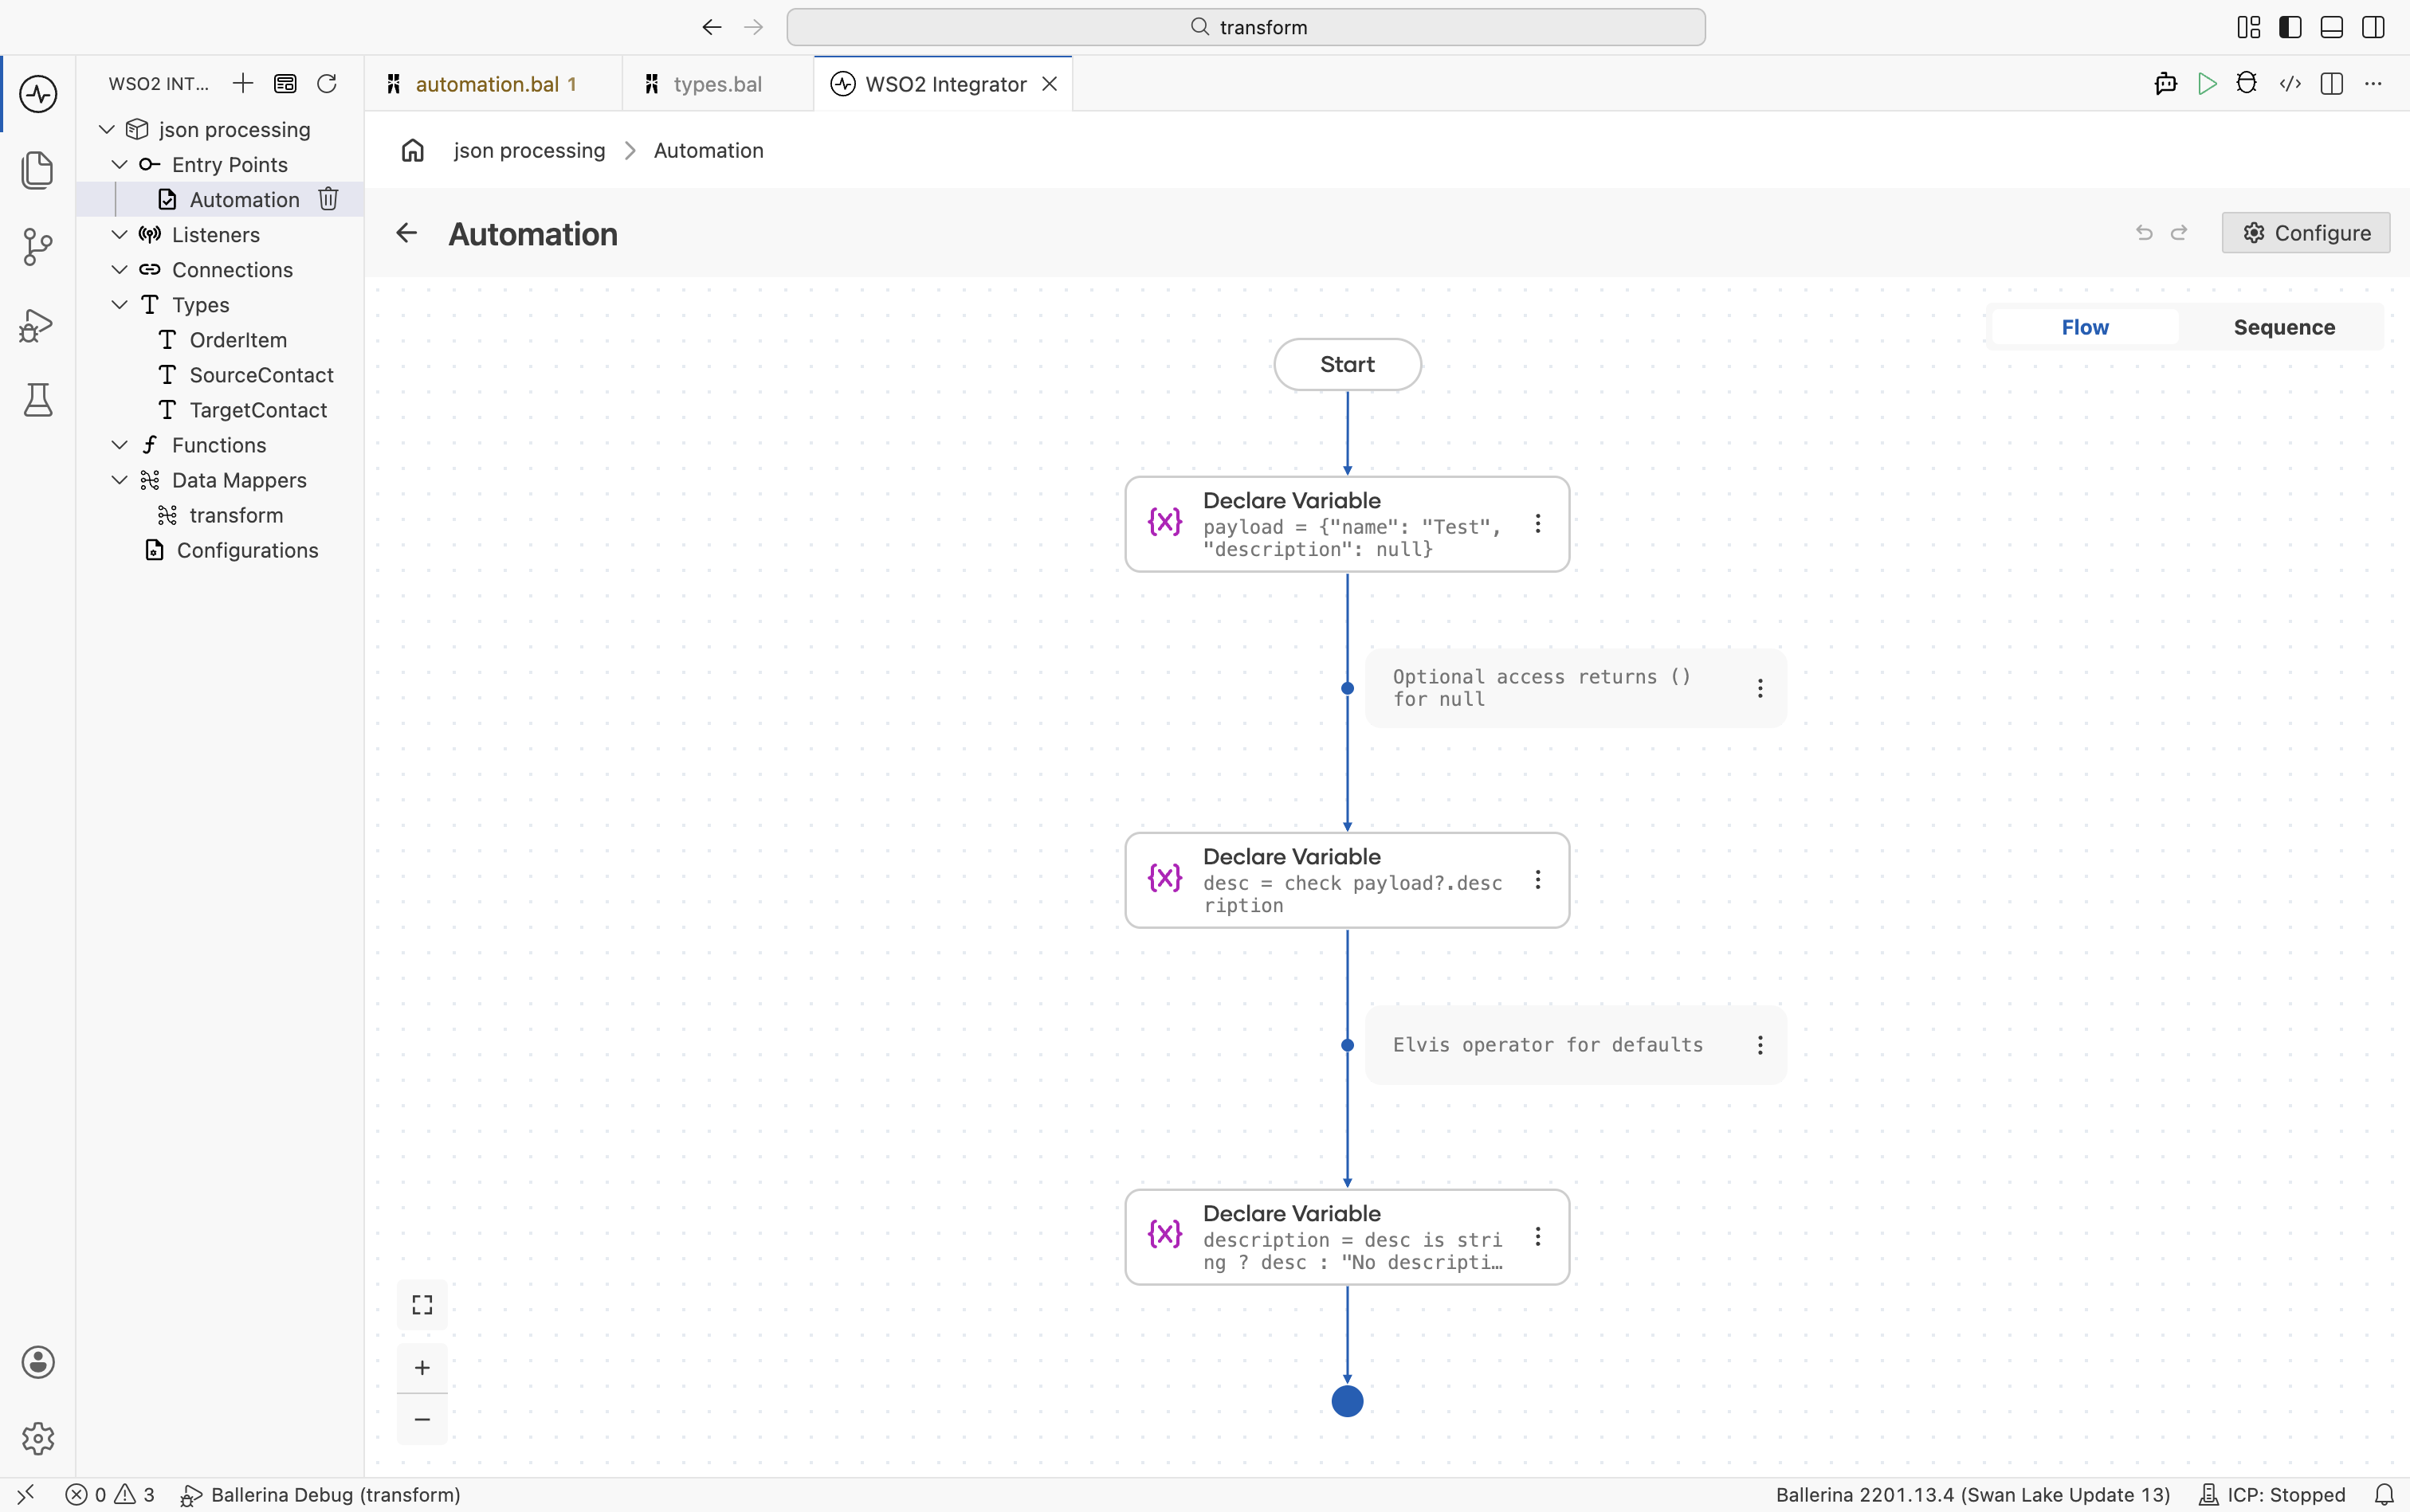This screenshot has height=1512, width=2410.
Task: Close the WSO2 Integrator tab
Action: point(1050,84)
